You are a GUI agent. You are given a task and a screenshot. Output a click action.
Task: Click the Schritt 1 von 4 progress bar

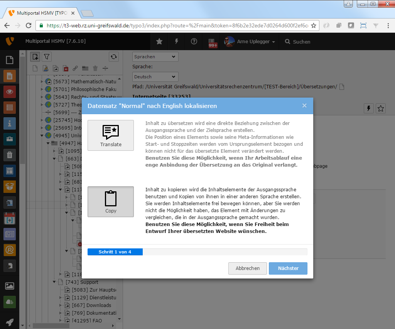[197, 252]
